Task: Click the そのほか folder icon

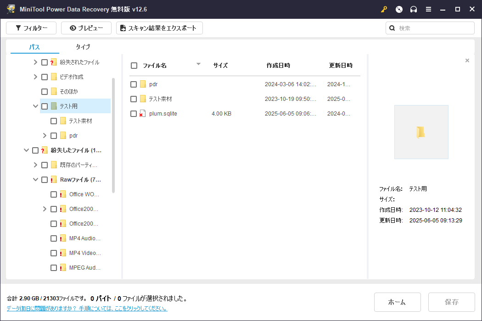Action: tap(54, 92)
